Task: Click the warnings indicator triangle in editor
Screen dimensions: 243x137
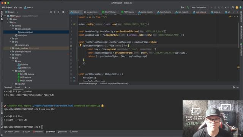Action: click(x=230, y=16)
